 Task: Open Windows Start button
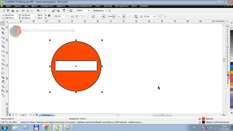tap(4, 128)
